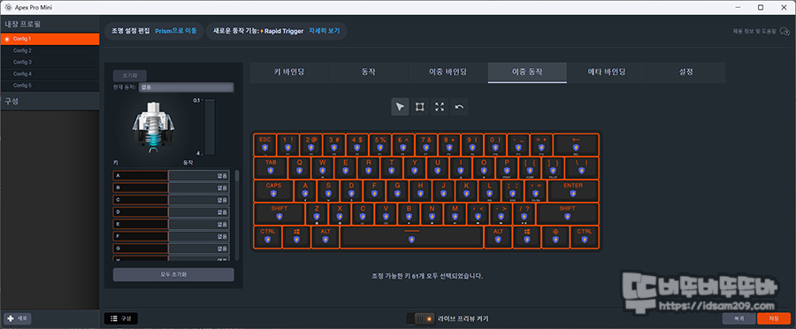Switch to 동작 tab
This screenshot has width=796, height=329.
tap(369, 73)
